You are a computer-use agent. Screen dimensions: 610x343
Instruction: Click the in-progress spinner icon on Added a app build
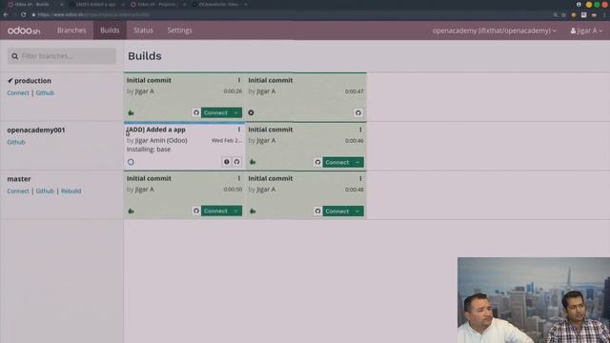[x=131, y=162]
